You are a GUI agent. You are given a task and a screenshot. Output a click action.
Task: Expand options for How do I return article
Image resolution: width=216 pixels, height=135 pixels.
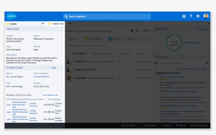point(156,77)
